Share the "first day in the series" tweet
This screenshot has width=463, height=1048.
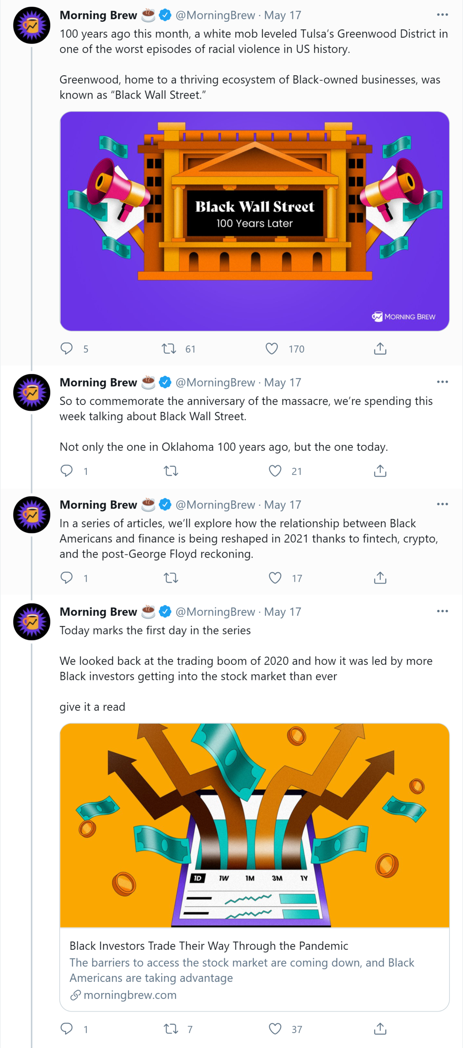[380, 1029]
